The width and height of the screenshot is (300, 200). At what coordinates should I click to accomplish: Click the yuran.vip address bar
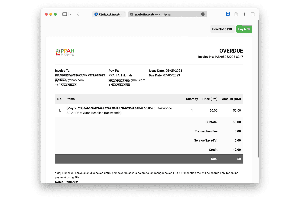point(168,14)
